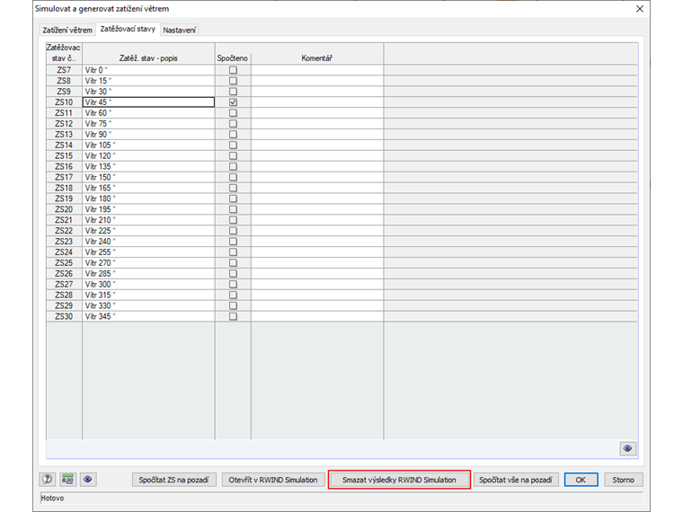Select row header ZS10
Image resolution: width=683 pixels, height=512 pixels.
64,102
